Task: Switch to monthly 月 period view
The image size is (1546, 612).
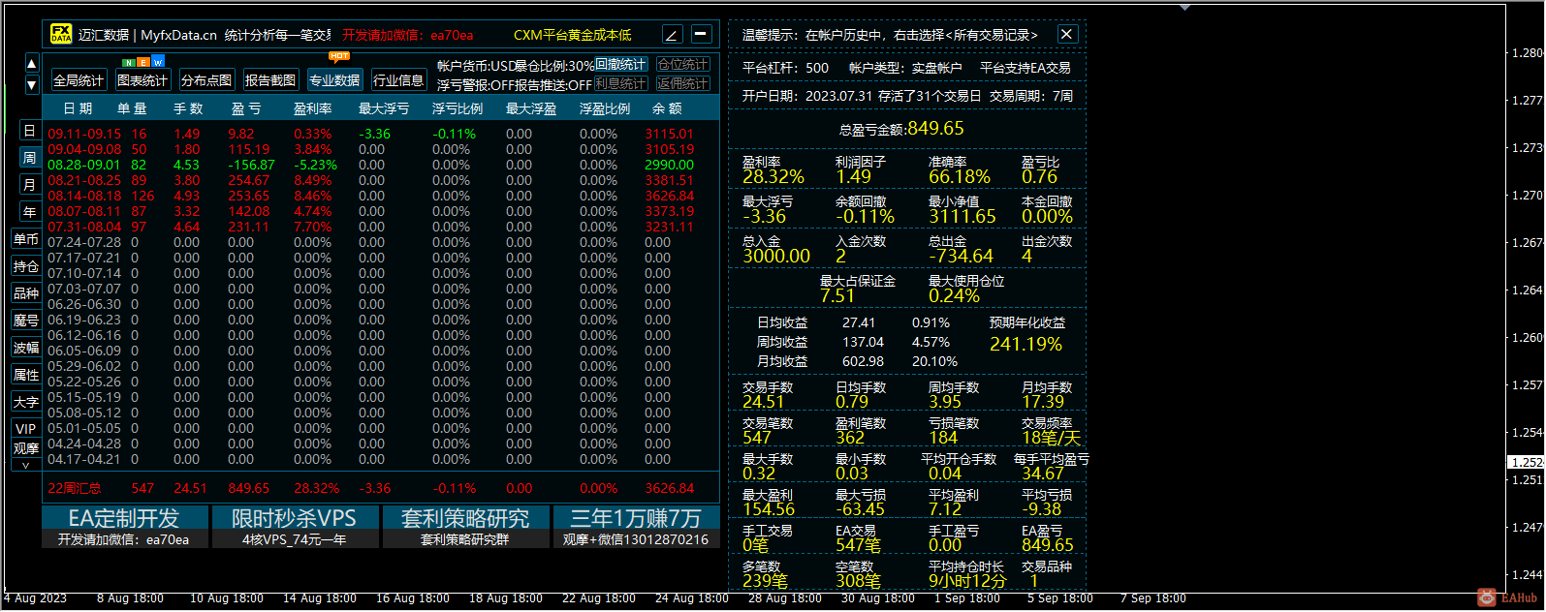Action: 29,185
